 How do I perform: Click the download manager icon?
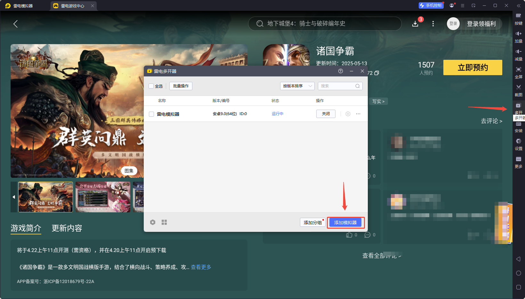coord(415,24)
